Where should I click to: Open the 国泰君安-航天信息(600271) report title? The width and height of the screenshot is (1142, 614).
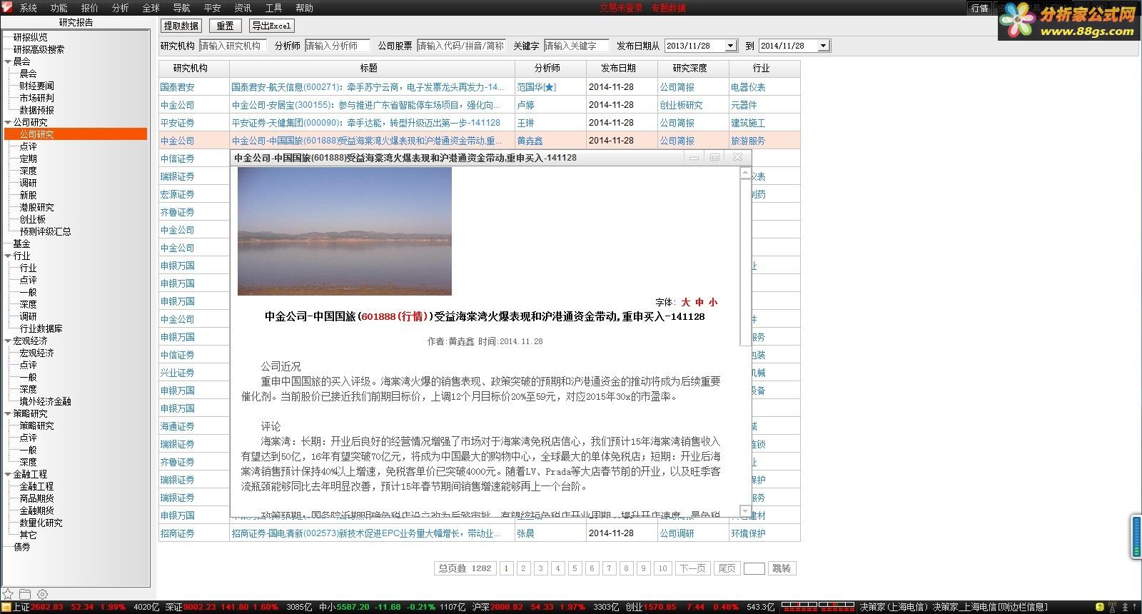pyautogui.click(x=368, y=87)
